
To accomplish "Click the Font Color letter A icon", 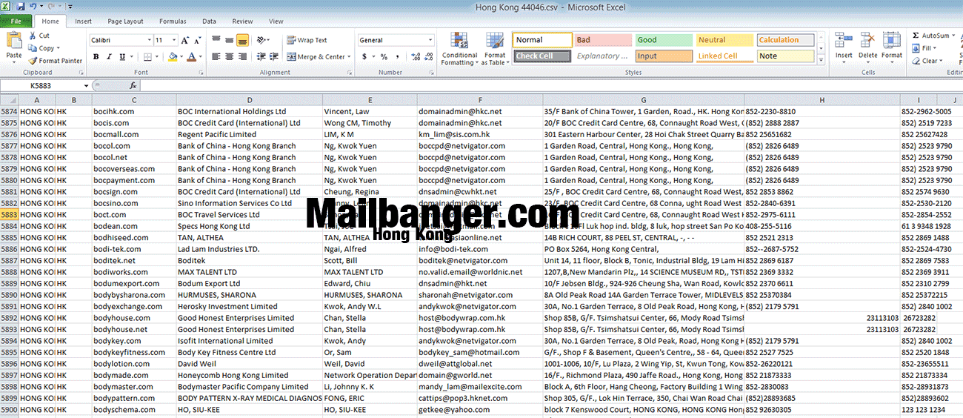I will pos(191,56).
